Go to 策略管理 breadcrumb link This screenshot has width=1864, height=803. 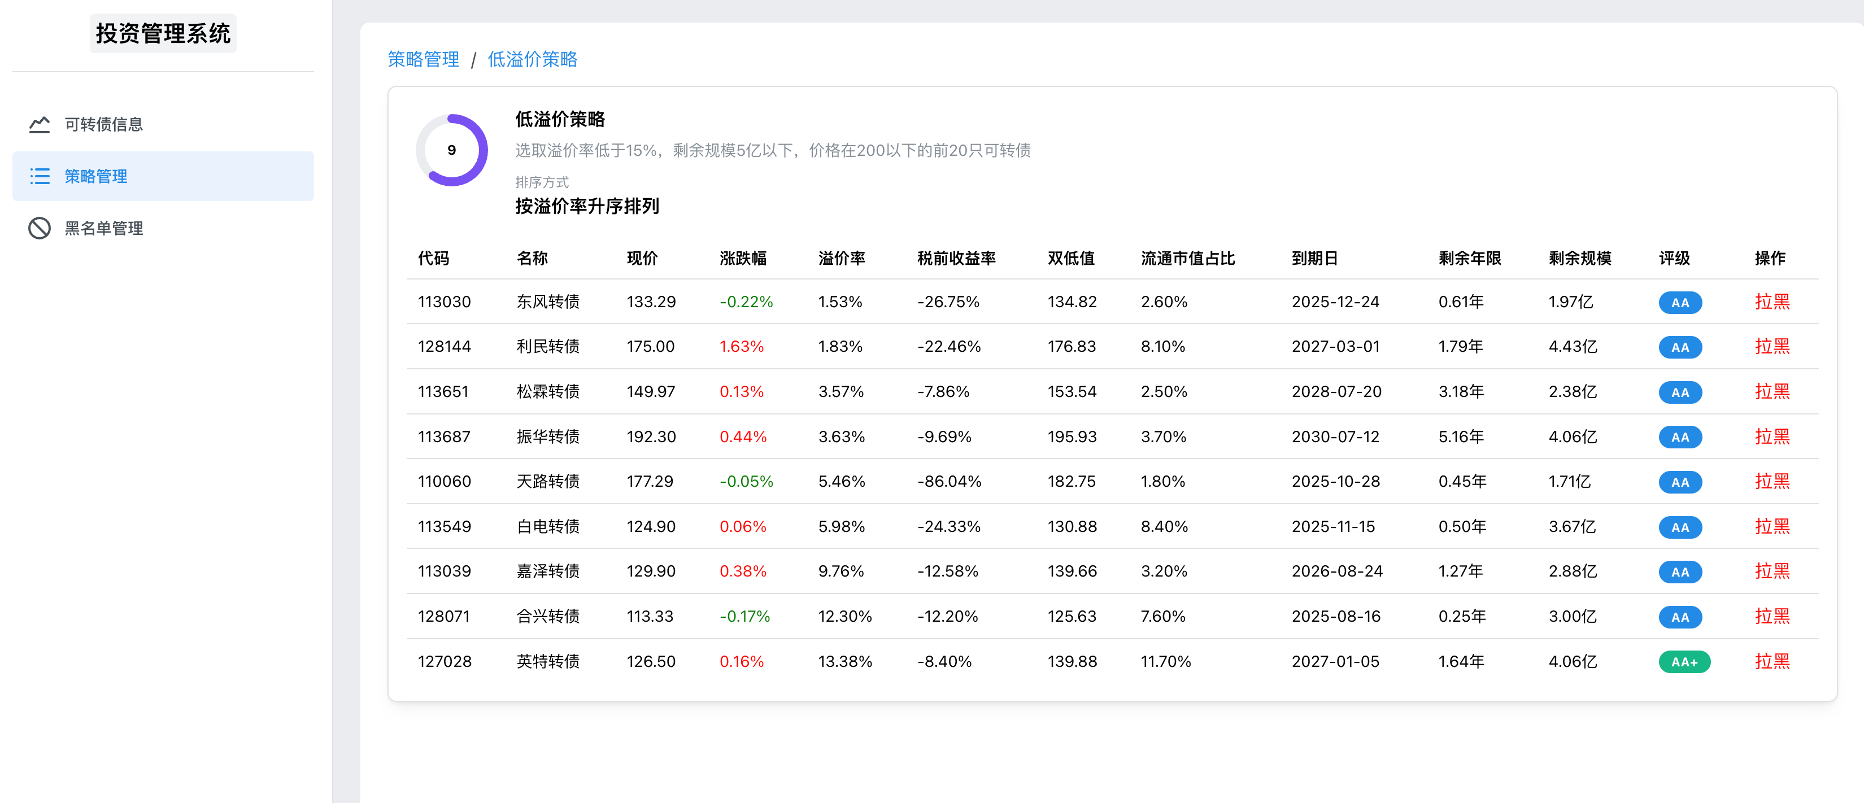tap(423, 59)
